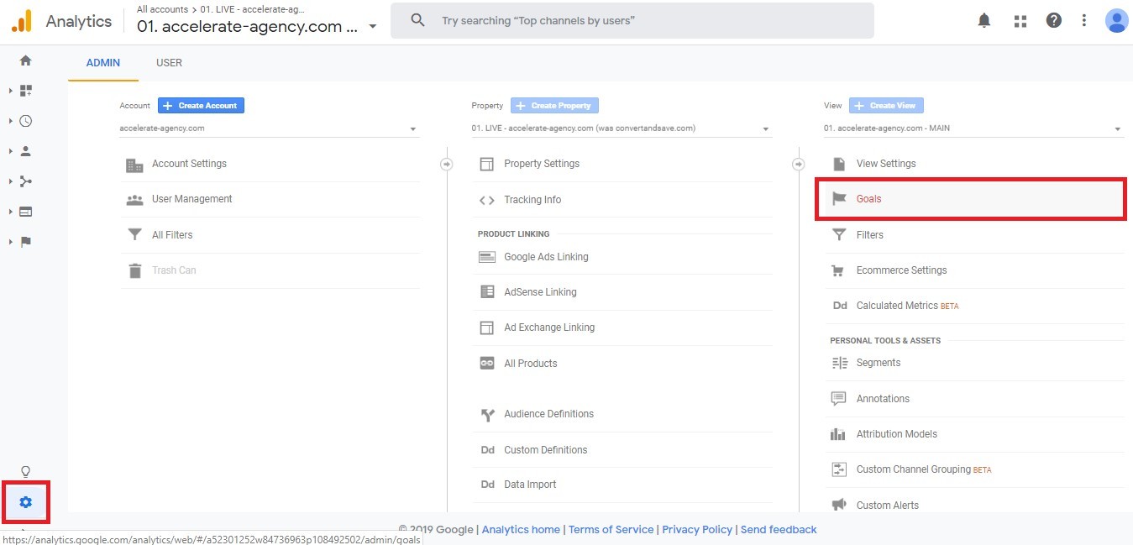Click arrow between Account and Property columns

click(x=447, y=164)
